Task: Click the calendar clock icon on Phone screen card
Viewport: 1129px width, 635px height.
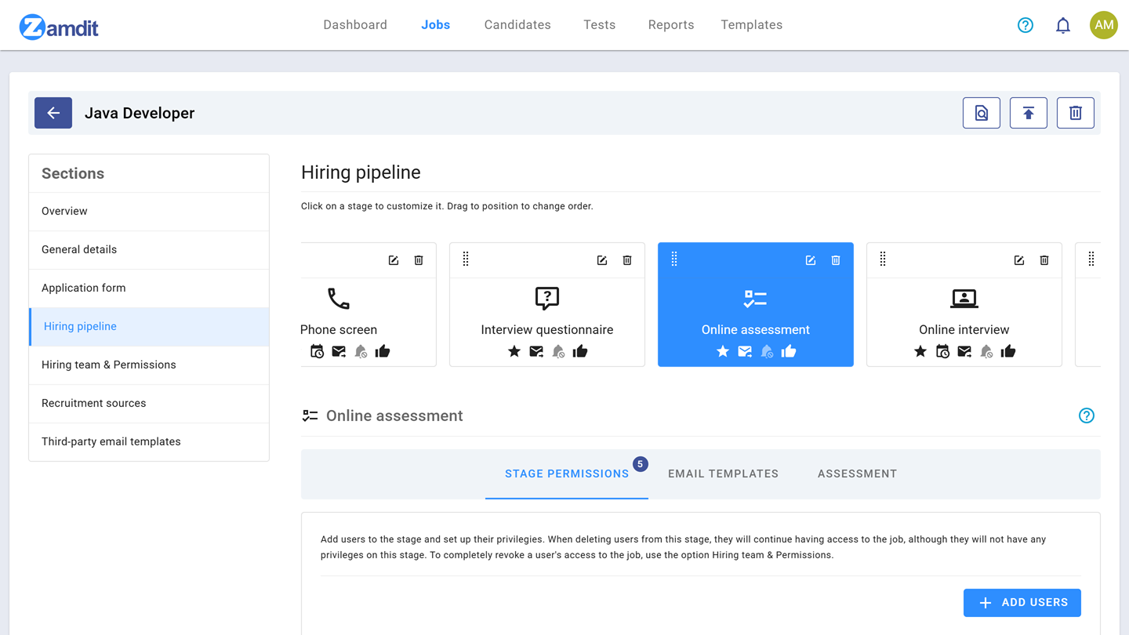Action: (x=317, y=351)
